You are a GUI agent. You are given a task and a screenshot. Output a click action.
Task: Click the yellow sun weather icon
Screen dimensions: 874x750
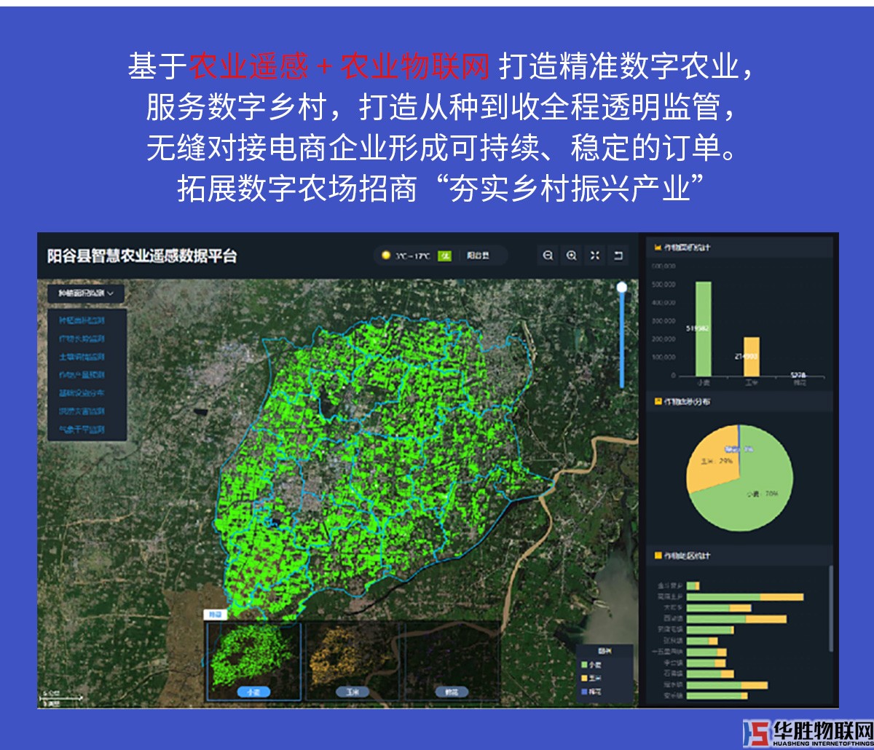tap(385, 256)
